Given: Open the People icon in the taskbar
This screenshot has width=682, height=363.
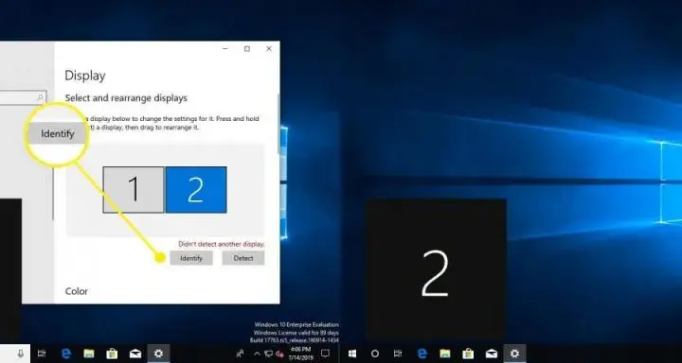Looking at the screenshot, I should pos(240,354).
